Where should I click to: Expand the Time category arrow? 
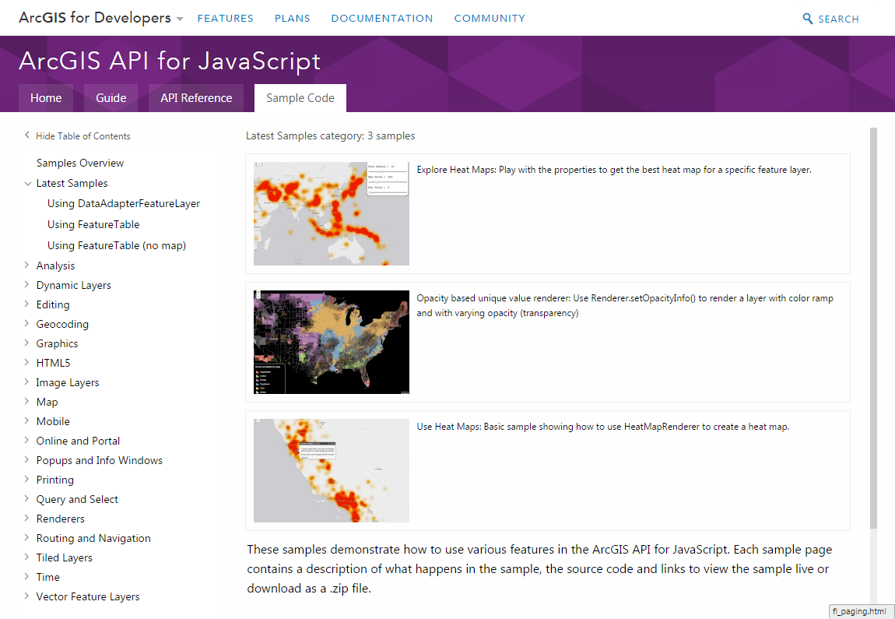(26, 575)
